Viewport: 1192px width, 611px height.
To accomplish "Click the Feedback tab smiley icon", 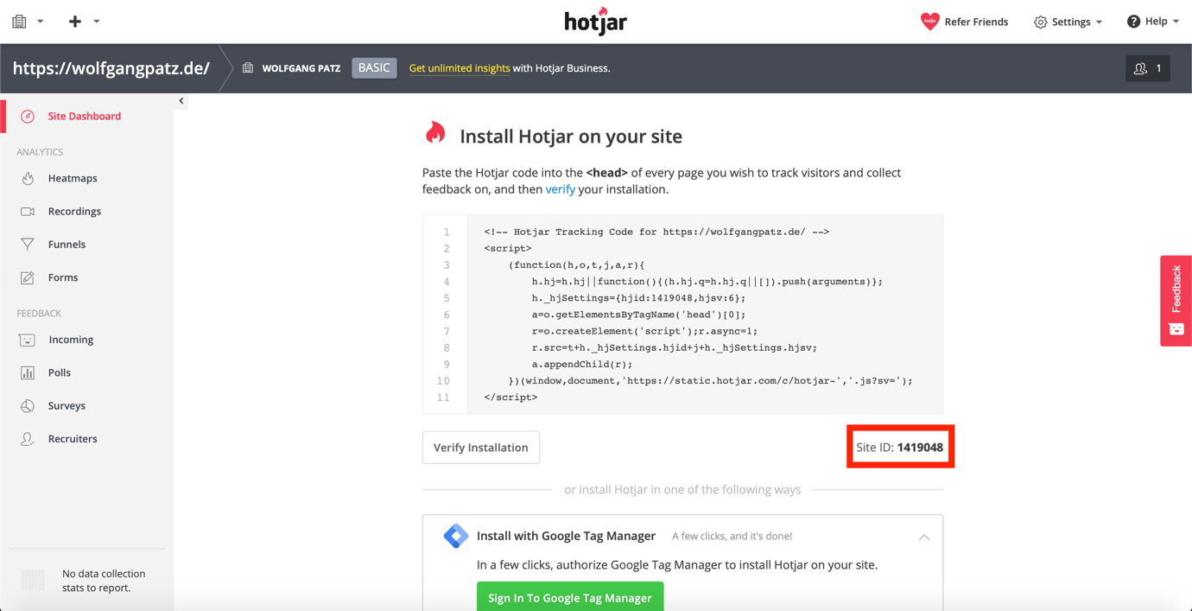I will [1176, 329].
